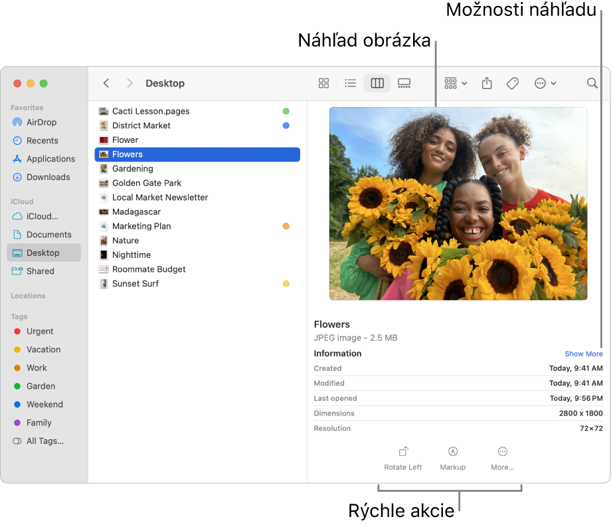Click the Locations section header
The width and height of the screenshot is (613, 525).
point(28,296)
